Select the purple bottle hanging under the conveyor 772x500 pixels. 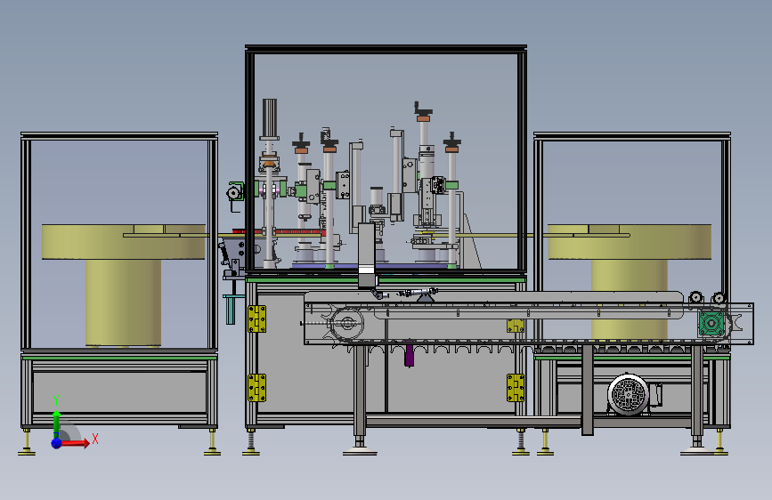click(409, 355)
